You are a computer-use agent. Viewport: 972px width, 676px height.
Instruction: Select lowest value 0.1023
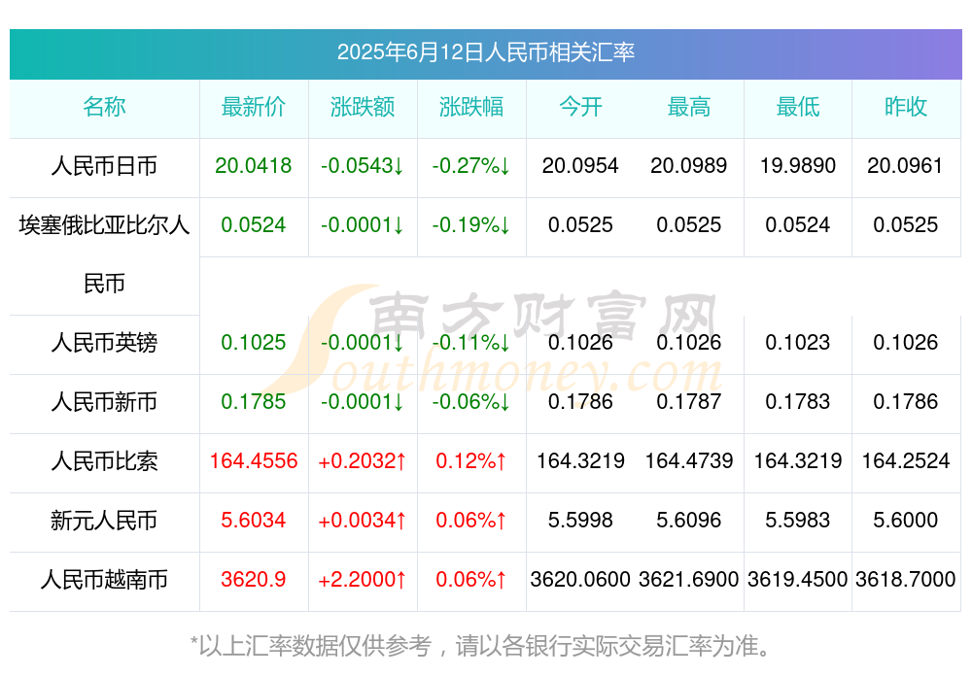point(798,343)
